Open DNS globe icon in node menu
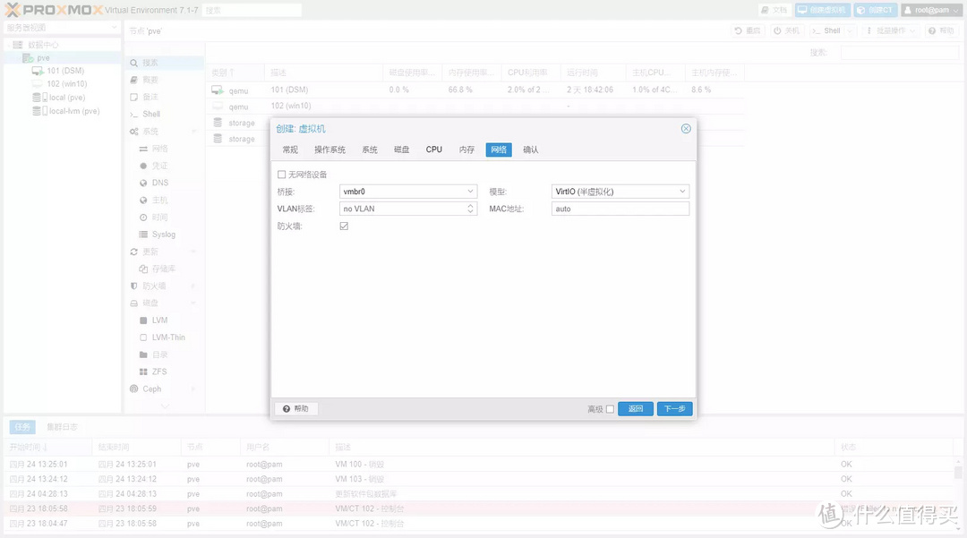 tap(143, 183)
